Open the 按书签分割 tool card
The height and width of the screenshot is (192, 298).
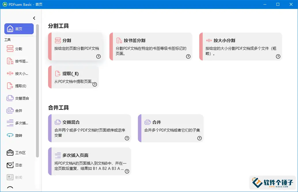[x=151, y=46]
